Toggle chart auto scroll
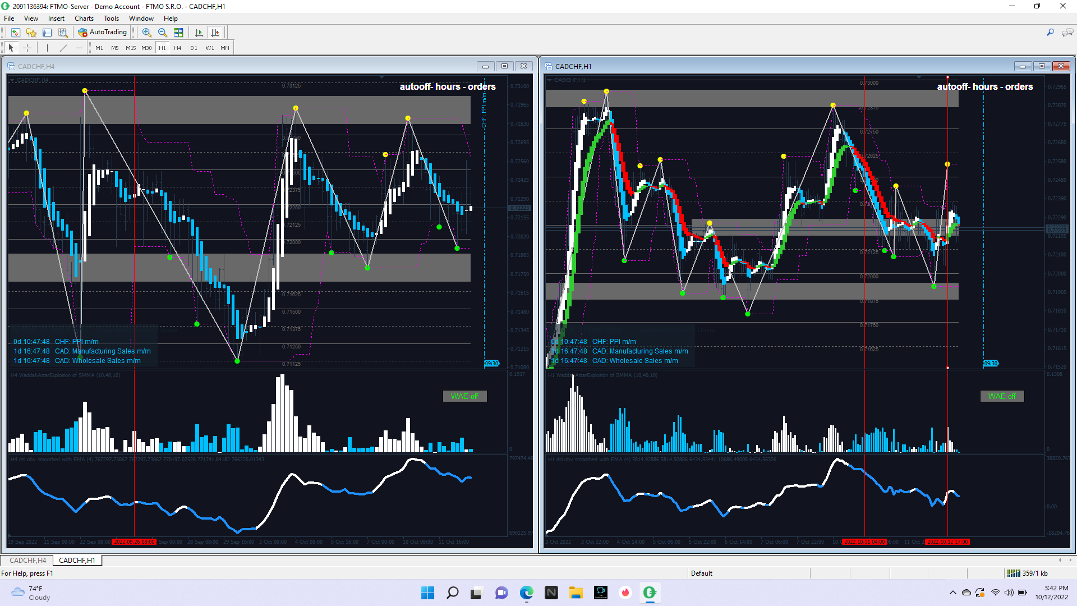The image size is (1077, 606). coord(199,33)
